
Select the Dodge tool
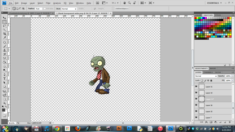click(x=4, y=70)
